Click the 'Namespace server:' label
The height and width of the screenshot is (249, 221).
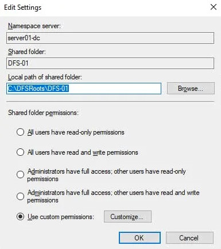tap(34, 26)
